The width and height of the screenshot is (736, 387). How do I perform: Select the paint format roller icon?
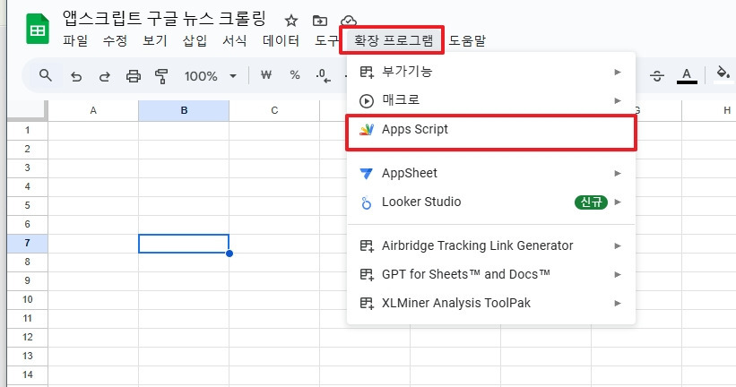(x=161, y=76)
